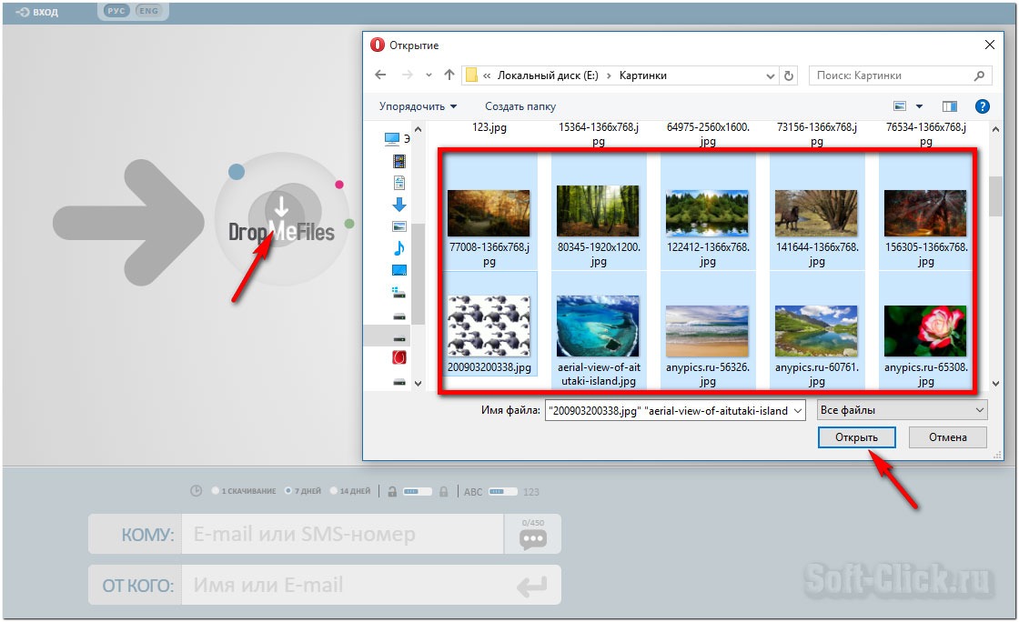The height and width of the screenshot is (622, 1019).
Task: Open Windows system drive in navigation pane
Action: pos(399,293)
